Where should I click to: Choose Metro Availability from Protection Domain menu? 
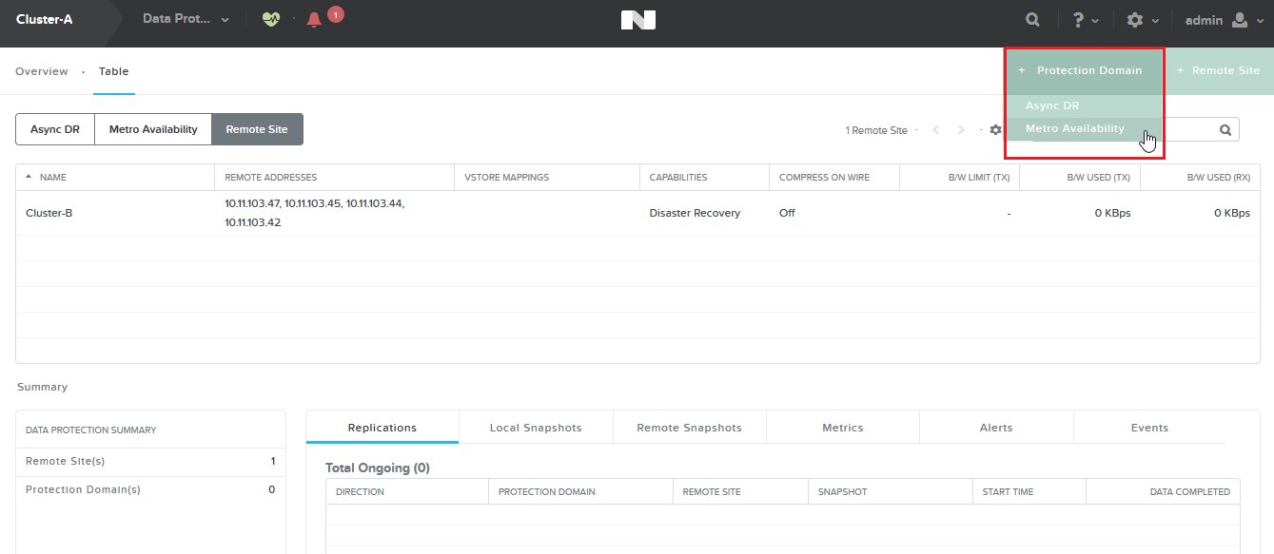(1074, 129)
